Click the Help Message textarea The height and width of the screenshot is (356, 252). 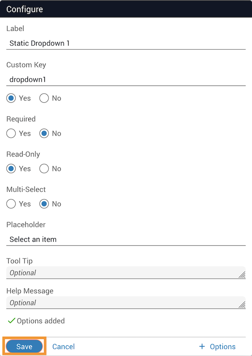(x=123, y=303)
